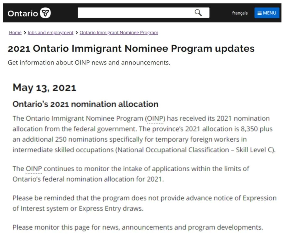The width and height of the screenshot is (285, 238).
Task: Click the 'Get information about OINP news' subtitle
Action: 89,63
